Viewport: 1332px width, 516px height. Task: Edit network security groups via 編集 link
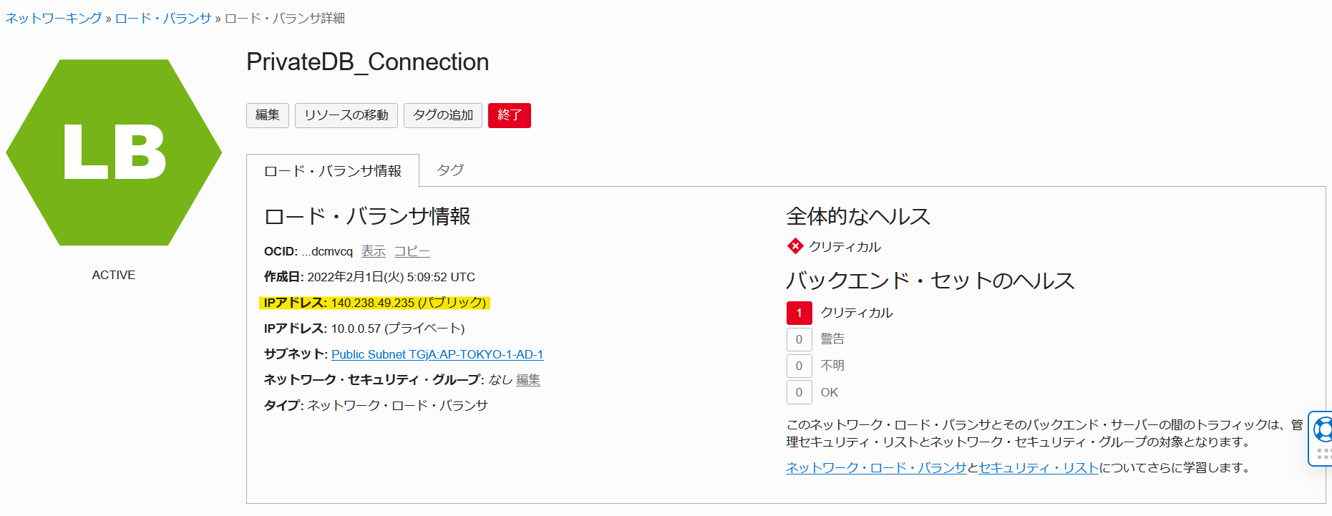coord(528,380)
